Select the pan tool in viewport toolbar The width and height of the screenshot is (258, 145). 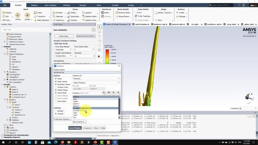pyautogui.click(x=99, y=36)
